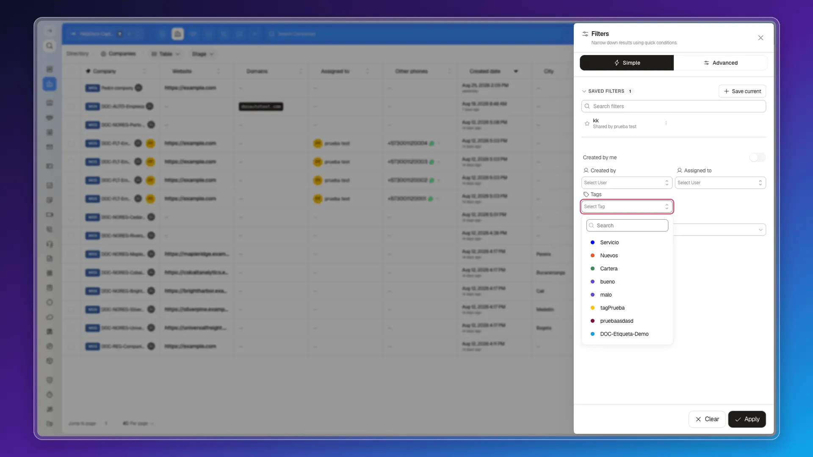Screen dimensions: 813x457
Task: Toggle the Created by me switch
Action: point(758,157)
